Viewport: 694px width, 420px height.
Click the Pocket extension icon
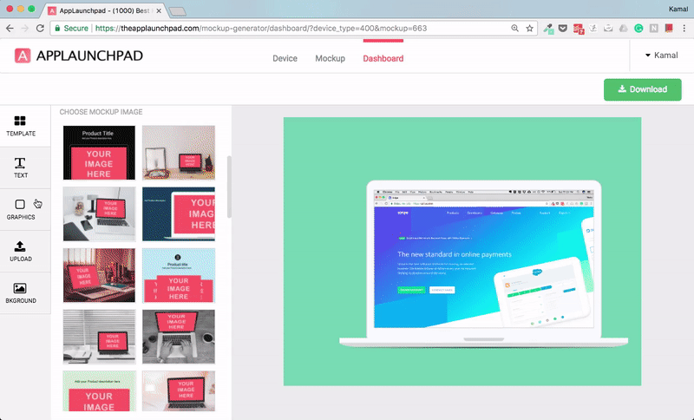tap(564, 28)
